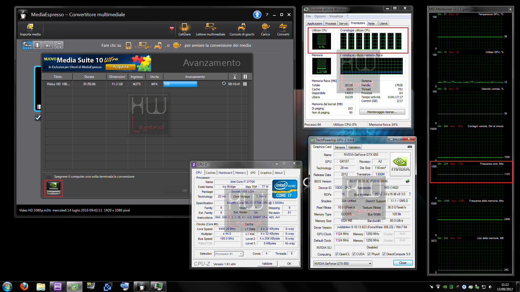520x292 pixels.
Task: Click the Validation tab in GPU-Z
Action: click(x=354, y=147)
